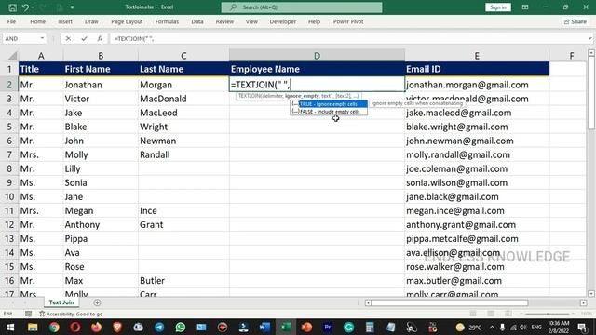Open the Draw ribbon tab
This screenshot has height=335, width=596.
(x=91, y=21)
